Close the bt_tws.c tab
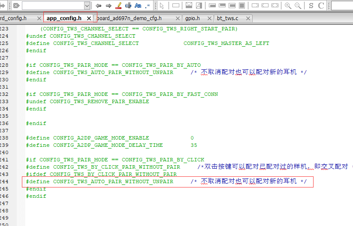353x226 pixels. point(248,18)
